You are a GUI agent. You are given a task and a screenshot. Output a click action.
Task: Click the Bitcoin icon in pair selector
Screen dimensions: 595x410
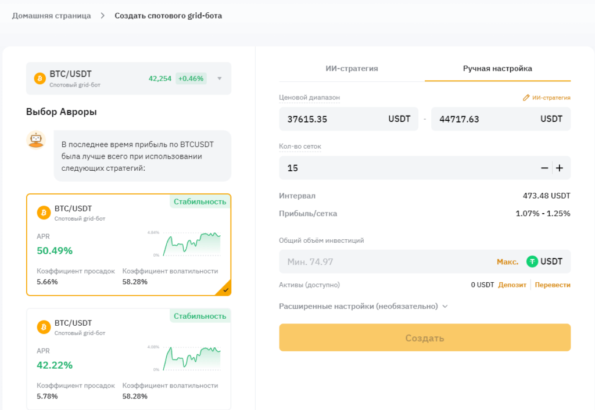pyautogui.click(x=40, y=78)
